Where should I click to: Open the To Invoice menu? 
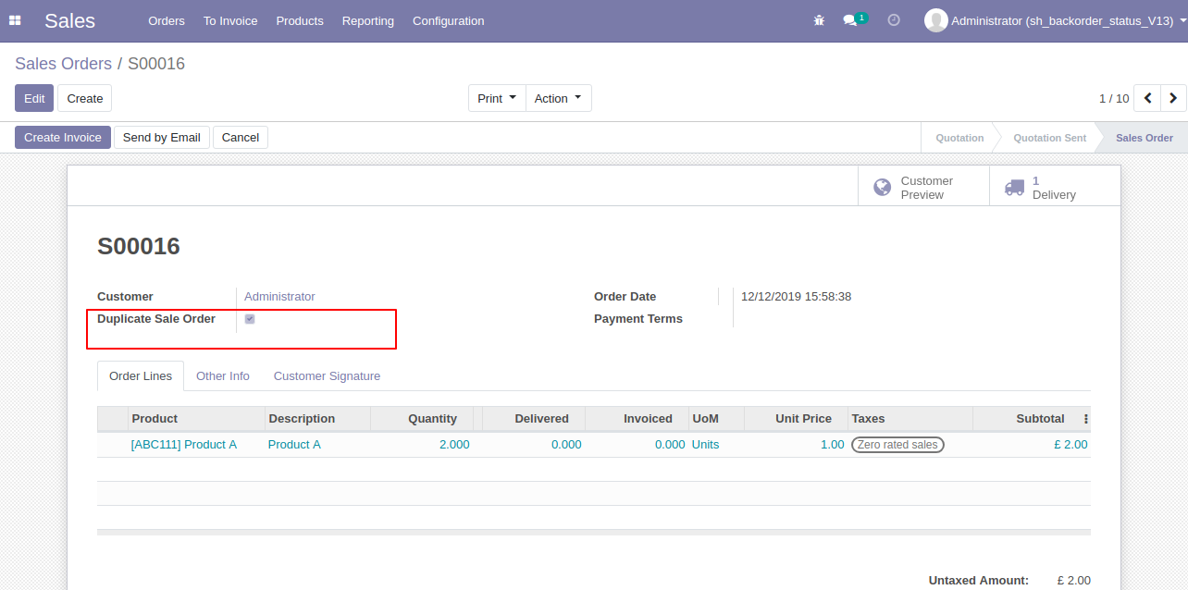point(230,20)
